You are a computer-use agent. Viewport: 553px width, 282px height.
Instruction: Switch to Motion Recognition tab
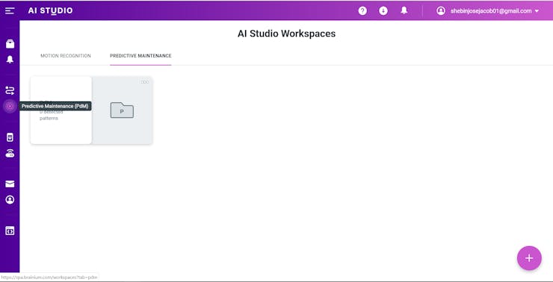pos(66,56)
